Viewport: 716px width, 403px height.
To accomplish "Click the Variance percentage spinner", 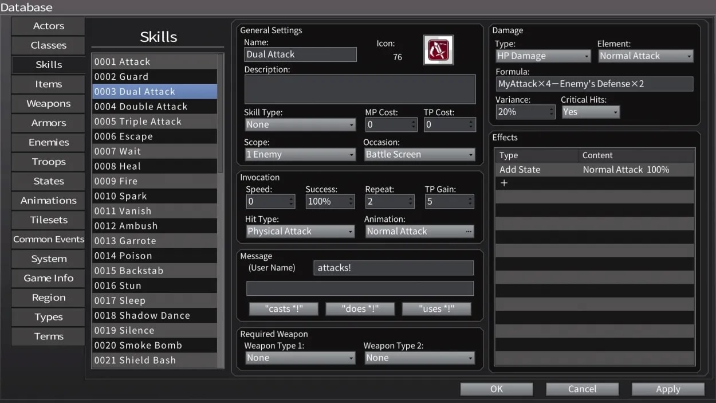I will [525, 112].
